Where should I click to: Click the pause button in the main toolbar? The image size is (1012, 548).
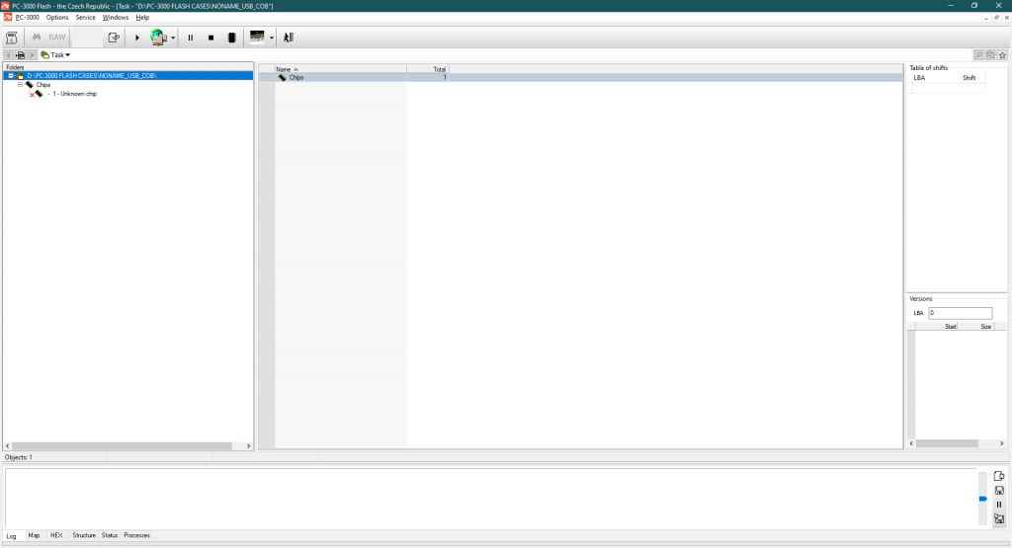tap(191, 38)
